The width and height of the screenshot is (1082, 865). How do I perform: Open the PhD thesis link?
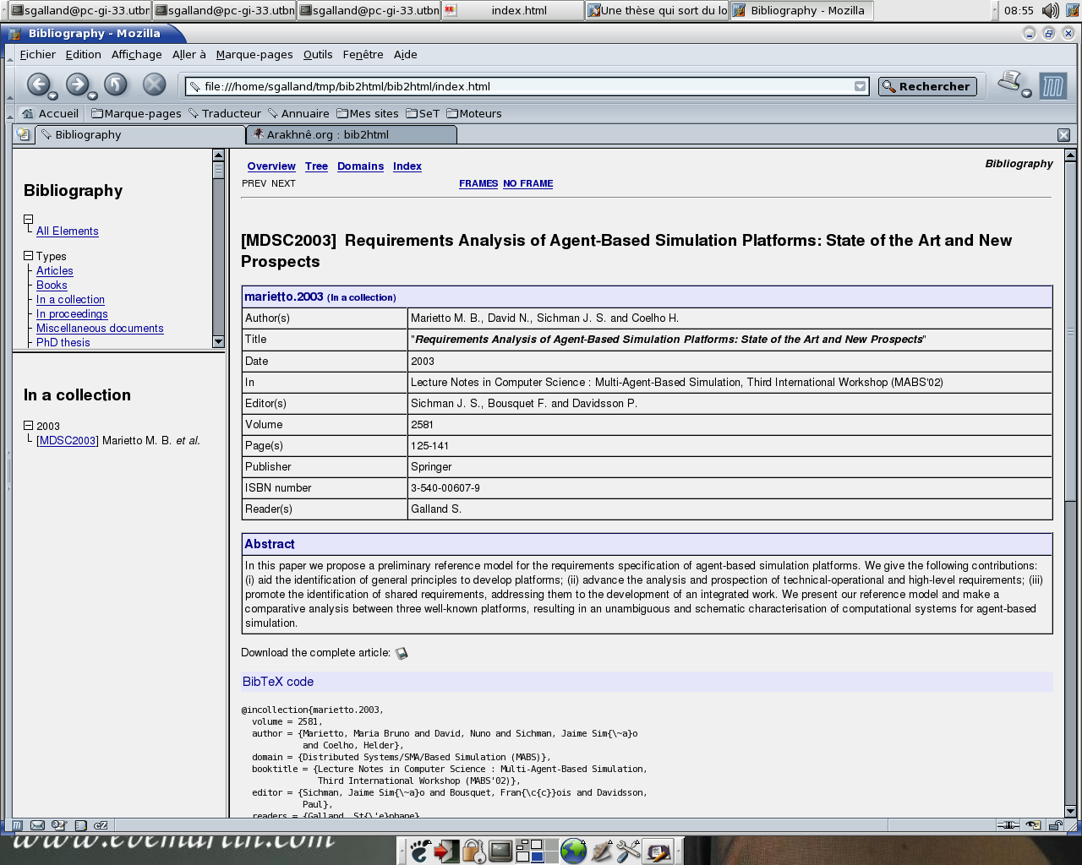click(x=63, y=342)
